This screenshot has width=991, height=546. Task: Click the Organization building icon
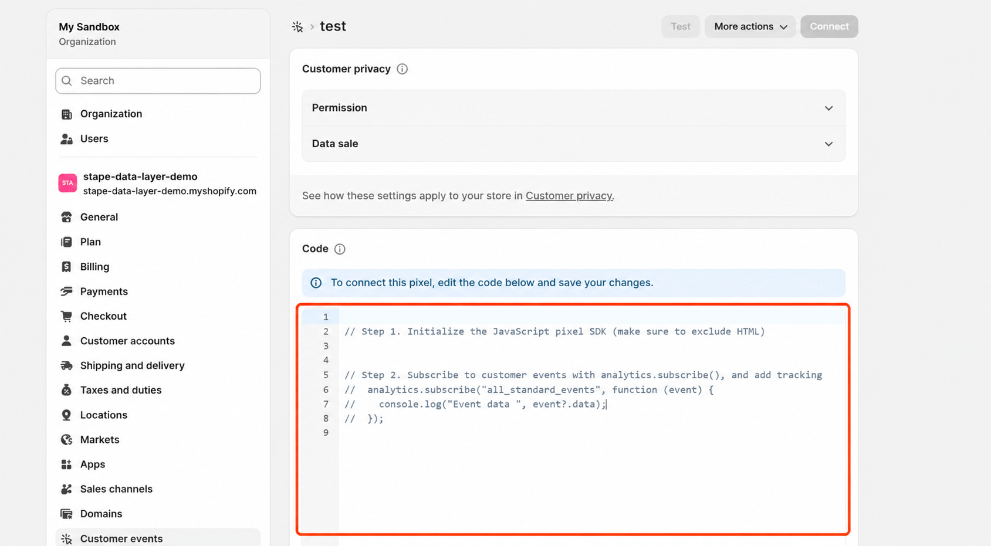coord(66,114)
